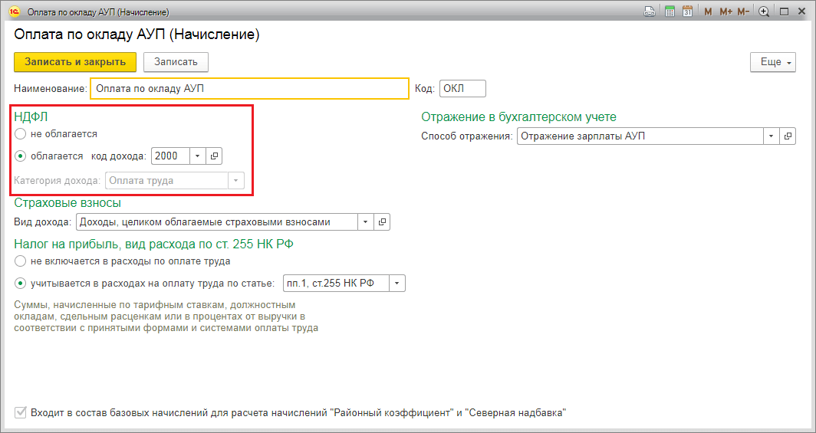Screen dimensions: 816x433
Task: Expand the Способ отражения dropdown arrow
Action: pyautogui.click(x=771, y=136)
